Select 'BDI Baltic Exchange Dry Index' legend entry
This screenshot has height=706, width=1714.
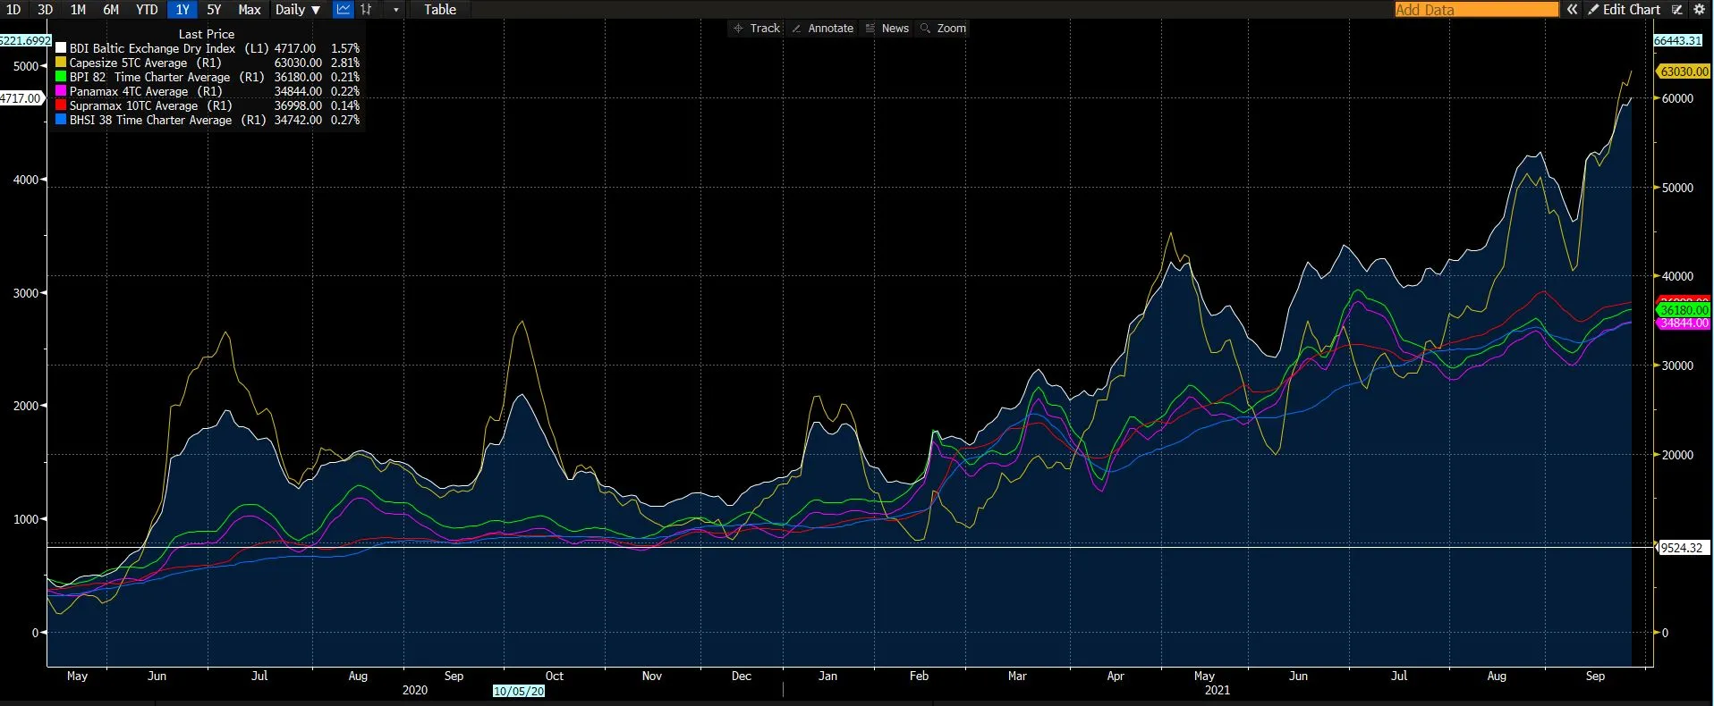[x=153, y=48]
